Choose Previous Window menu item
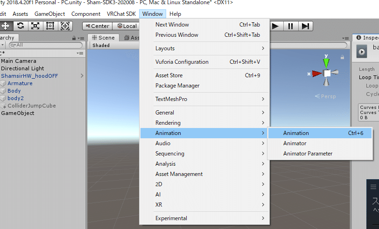 (204, 35)
